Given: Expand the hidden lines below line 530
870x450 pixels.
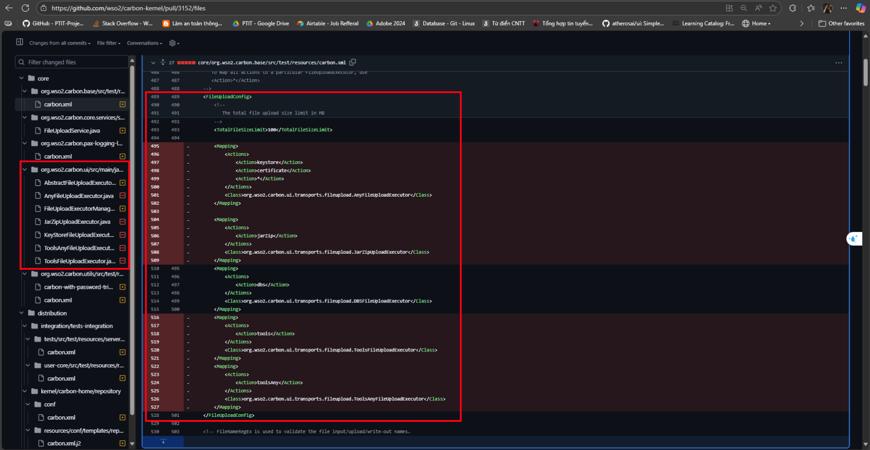Looking at the screenshot, I should (x=163, y=441).
